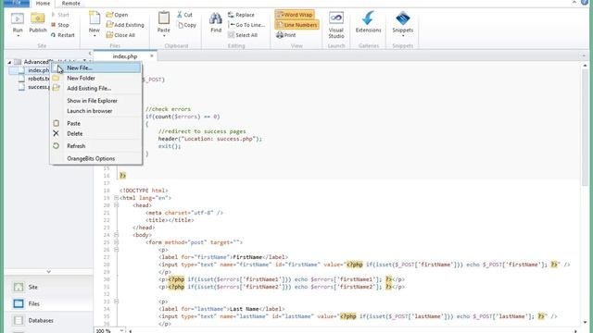
Task: Collapse the form tag fold on line 25
Action: click(116, 242)
